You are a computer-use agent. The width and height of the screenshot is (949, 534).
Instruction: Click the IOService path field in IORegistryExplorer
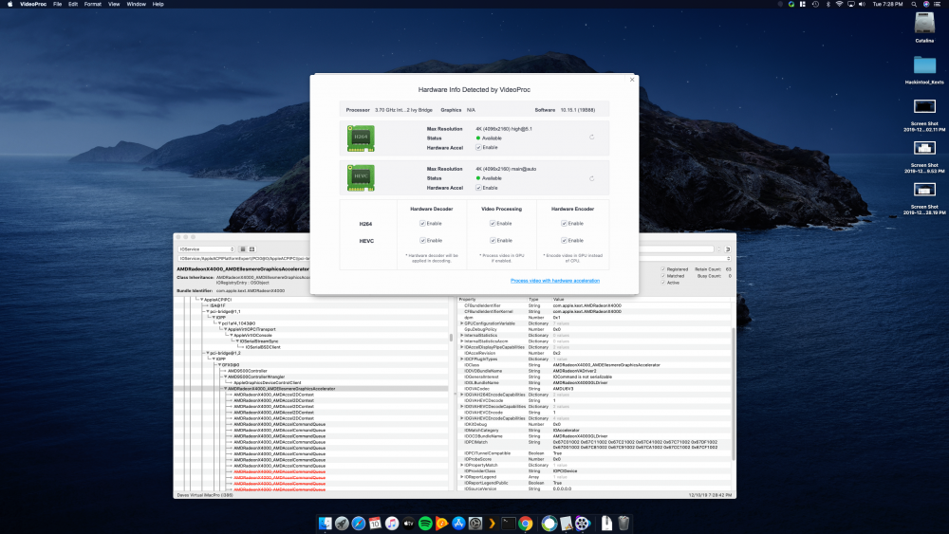click(243, 258)
